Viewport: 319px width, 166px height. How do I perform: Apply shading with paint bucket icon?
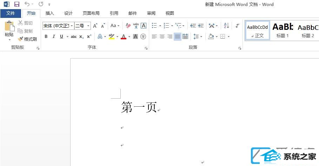[211, 36]
